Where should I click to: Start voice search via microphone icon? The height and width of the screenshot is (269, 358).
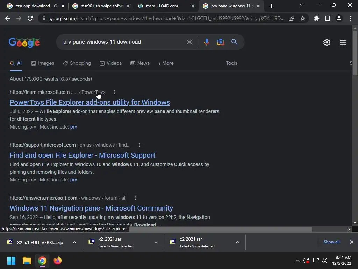click(x=206, y=42)
